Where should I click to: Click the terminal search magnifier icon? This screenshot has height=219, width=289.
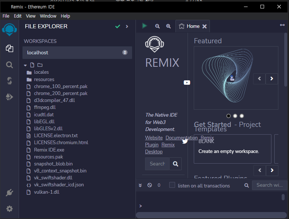click(247, 185)
